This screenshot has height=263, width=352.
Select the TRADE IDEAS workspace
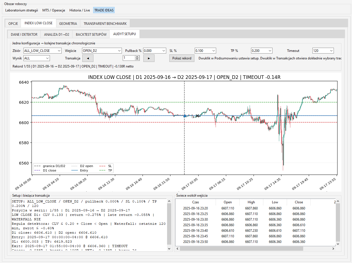(x=104, y=10)
